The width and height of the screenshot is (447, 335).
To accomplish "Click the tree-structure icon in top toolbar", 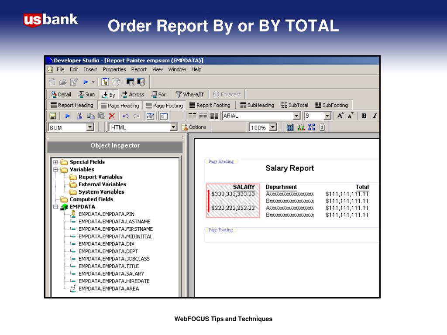I will pos(105,82).
